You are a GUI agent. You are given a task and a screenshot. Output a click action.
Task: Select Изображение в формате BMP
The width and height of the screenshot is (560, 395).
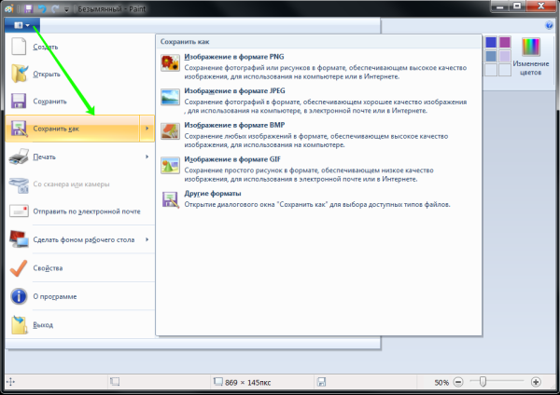tap(318, 135)
